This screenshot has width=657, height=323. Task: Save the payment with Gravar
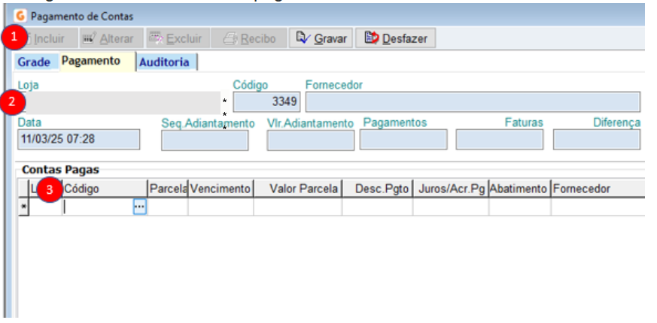(x=321, y=38)
